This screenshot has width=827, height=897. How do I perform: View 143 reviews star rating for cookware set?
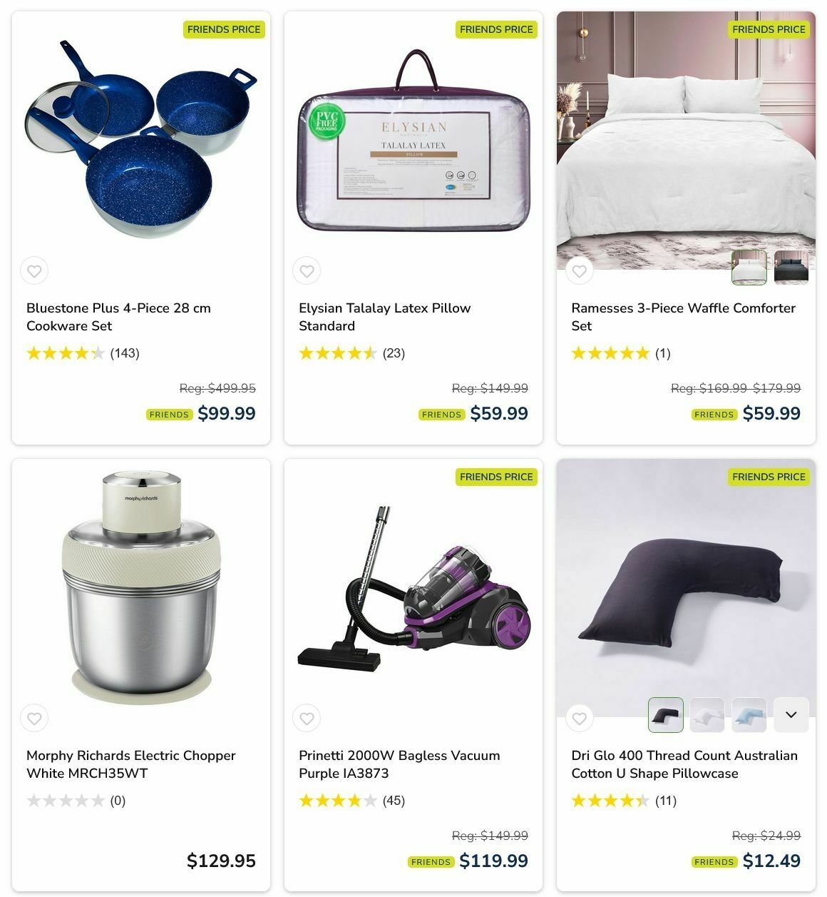tap(83, 353)
